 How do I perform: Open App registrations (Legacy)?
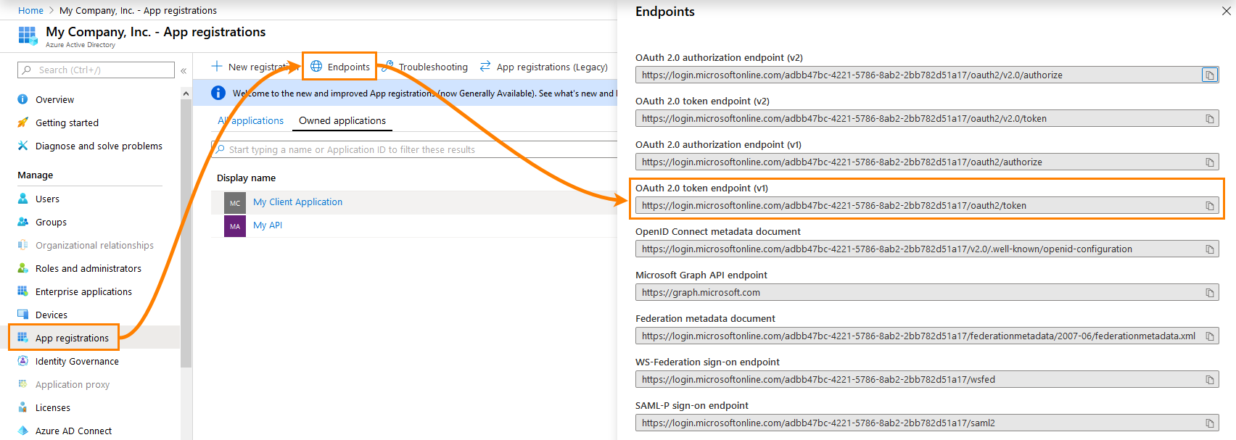click(544, 67)
